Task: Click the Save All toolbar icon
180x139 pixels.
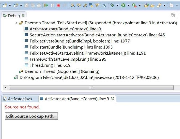Action: tap(33, 5)
